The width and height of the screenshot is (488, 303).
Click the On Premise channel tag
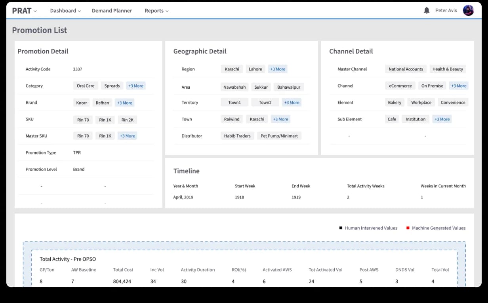point(433,86)
